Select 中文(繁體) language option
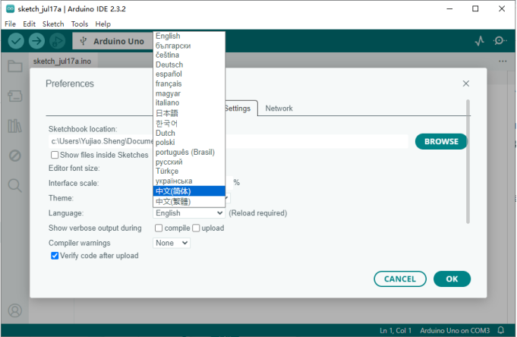 189,201
